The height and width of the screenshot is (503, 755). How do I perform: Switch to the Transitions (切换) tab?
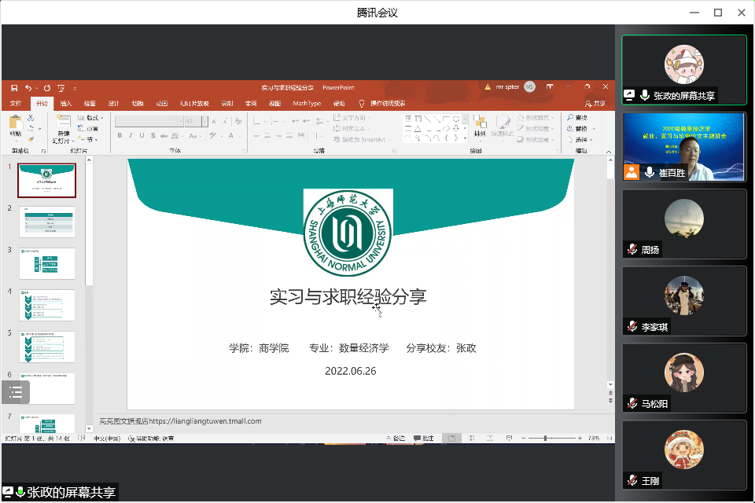click(138, 104)
